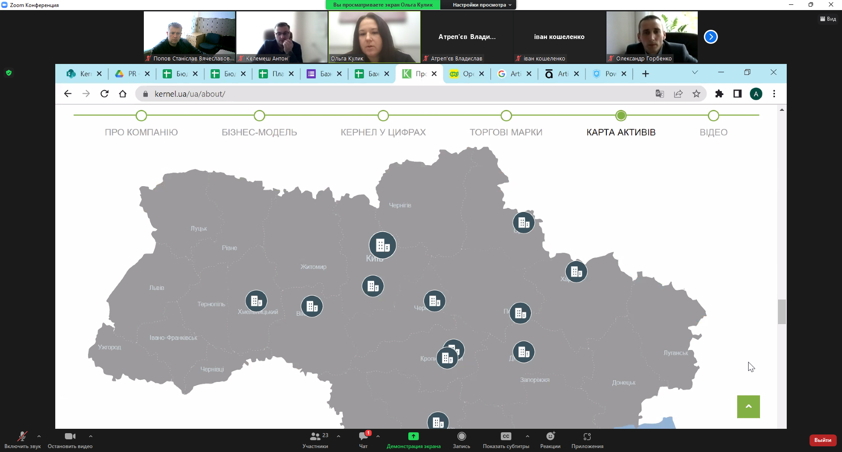Start recording with Запись button
Image resolution: width=842 pixels, height=452 pixels.
[x=461, y=440]
